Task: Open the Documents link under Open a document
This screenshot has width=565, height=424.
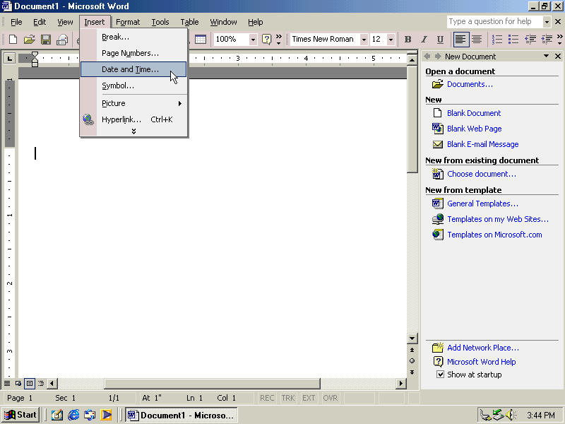Action: pos(470,84)
